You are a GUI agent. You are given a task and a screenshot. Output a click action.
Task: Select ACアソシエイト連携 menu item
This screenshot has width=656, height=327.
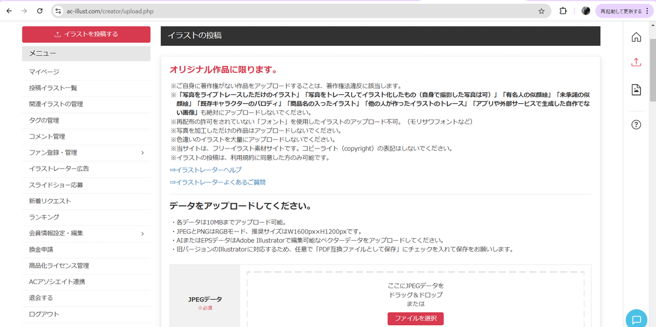click(x=86, y=282)
